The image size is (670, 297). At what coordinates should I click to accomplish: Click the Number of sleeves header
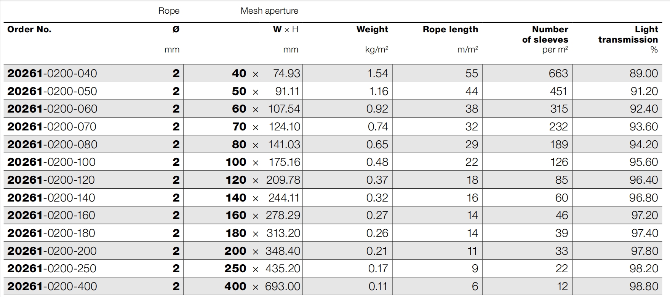coord(545,35)
